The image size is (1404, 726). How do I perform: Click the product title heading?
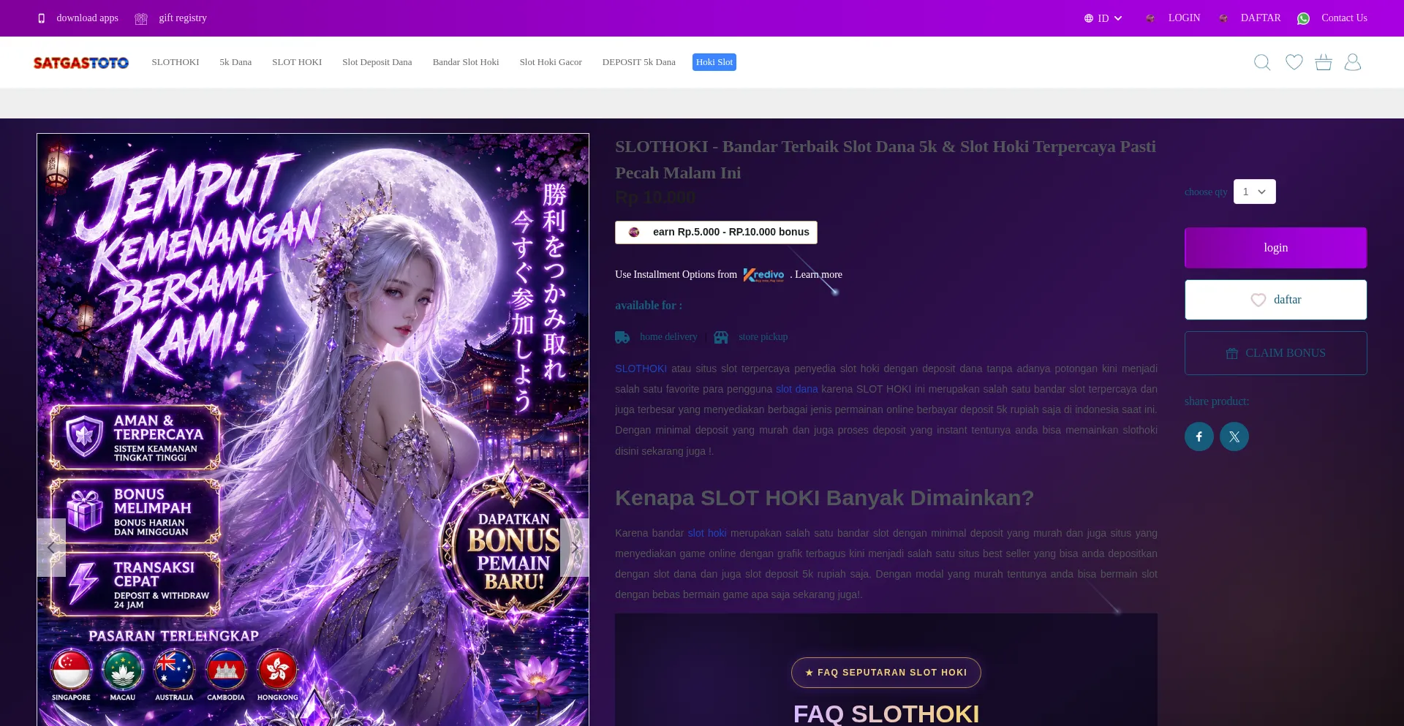[x=886, y=159]
